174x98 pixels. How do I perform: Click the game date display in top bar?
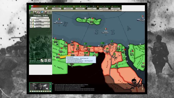click(107, 10)
